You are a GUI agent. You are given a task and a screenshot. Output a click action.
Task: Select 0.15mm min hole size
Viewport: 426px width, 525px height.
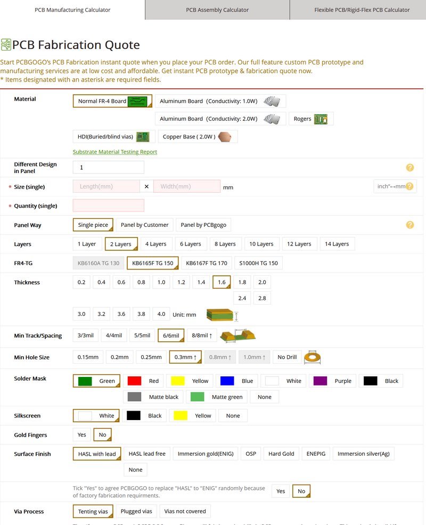tap(88, 357)
